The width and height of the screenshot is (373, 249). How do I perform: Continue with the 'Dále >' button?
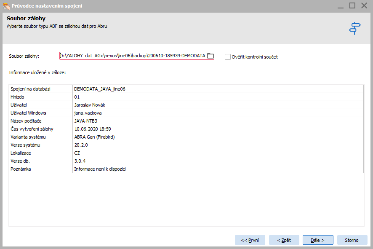(318, 240)
